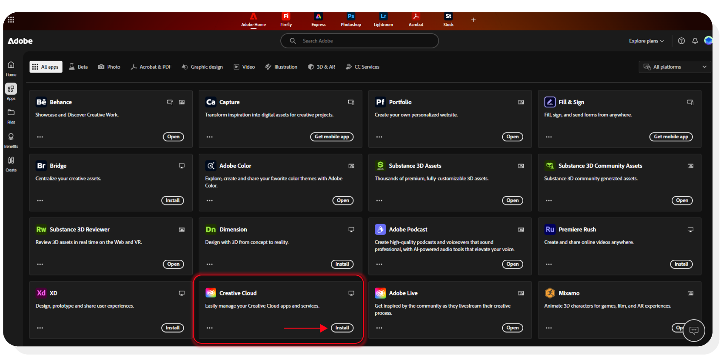
Task: Click the Dimension app icon
Action: coord(211,230)
